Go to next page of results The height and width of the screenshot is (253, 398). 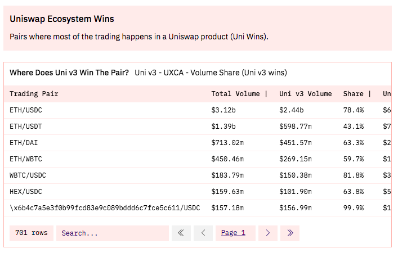268,233
